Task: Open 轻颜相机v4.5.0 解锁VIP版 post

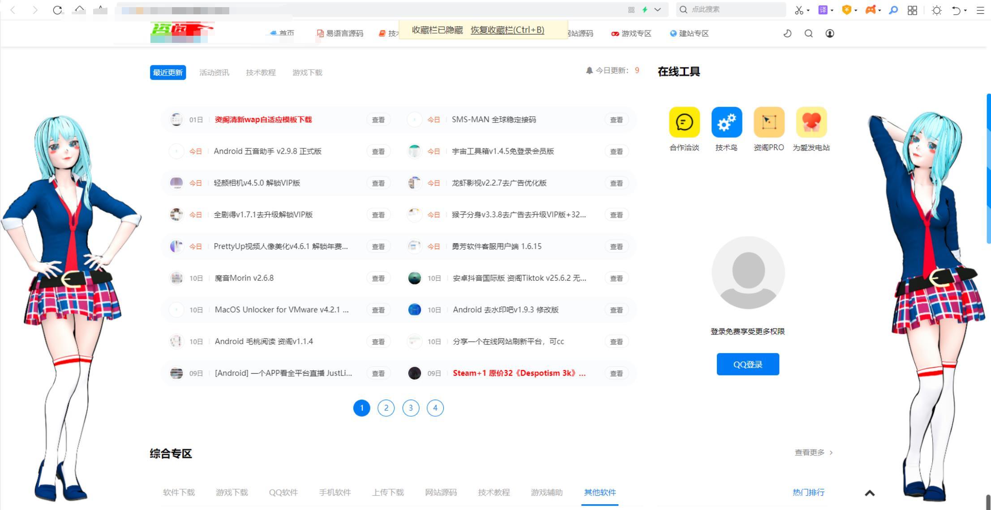Action: 257,183
